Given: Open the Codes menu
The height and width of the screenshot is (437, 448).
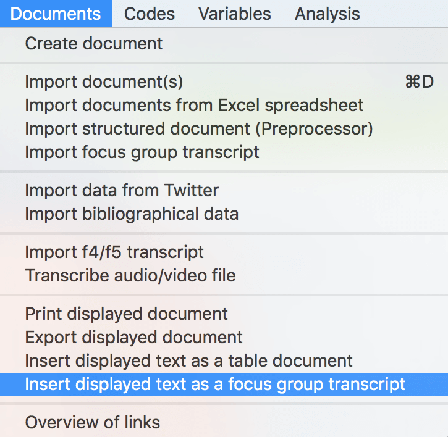Looking at the screenshot, I should [x=150, y=14].
